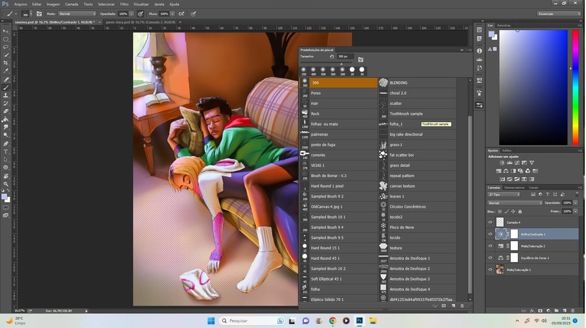Screen dimensions: 586x328
Task: Hide the Camada 4 layer
Action: tap(490, 223)
